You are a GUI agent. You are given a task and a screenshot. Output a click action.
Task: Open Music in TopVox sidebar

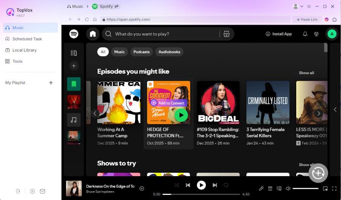[x=30, y=28]
